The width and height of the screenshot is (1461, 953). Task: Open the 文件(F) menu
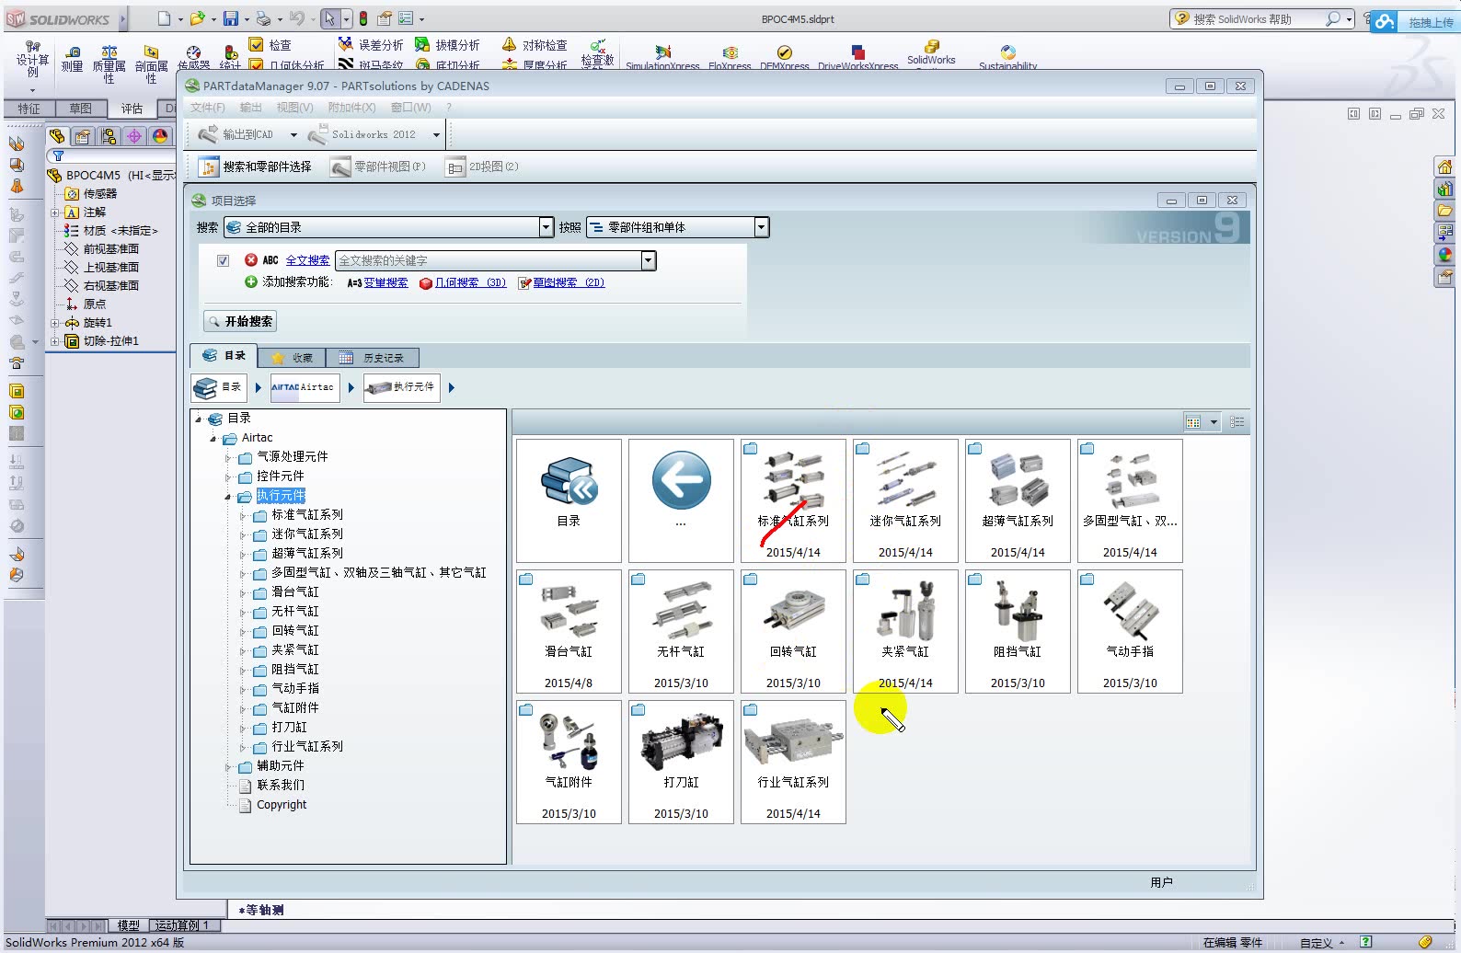[x=208, y=108]
